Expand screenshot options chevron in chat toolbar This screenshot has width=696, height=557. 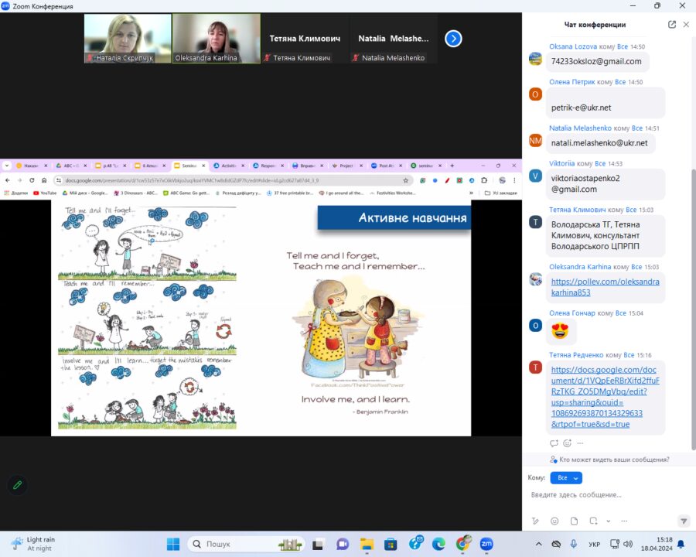tap(608, 521)
